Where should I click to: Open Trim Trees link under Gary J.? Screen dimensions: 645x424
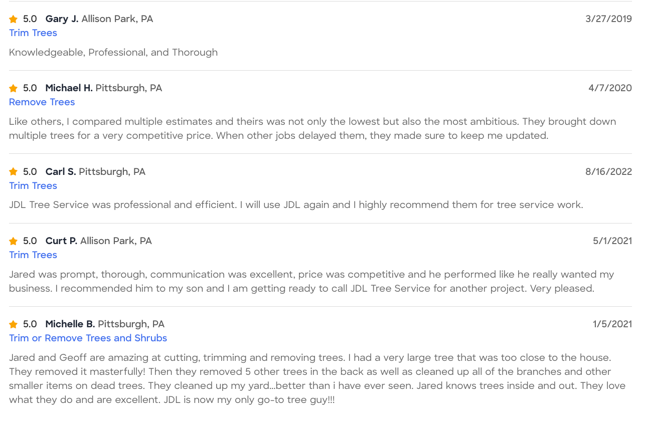pos(33,33)
